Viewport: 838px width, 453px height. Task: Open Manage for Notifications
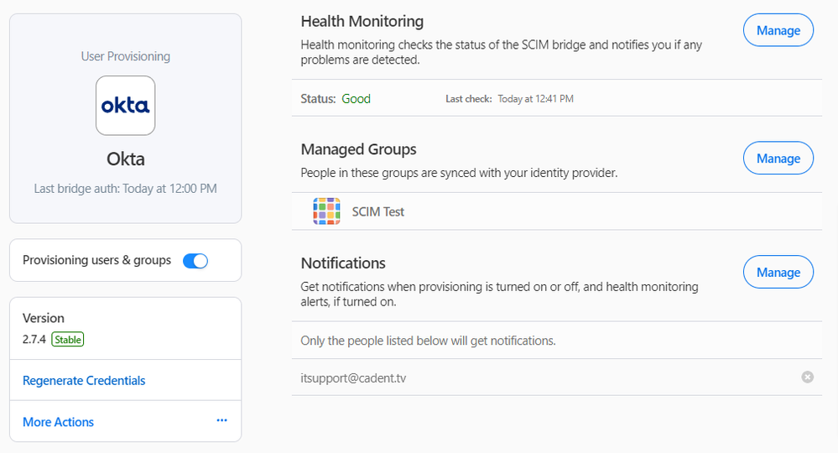(x=778, y=273)
